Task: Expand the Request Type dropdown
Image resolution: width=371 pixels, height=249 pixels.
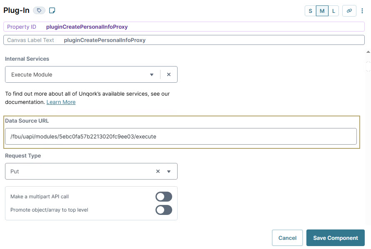Action: pyautogui.click(x=169, y=171)
